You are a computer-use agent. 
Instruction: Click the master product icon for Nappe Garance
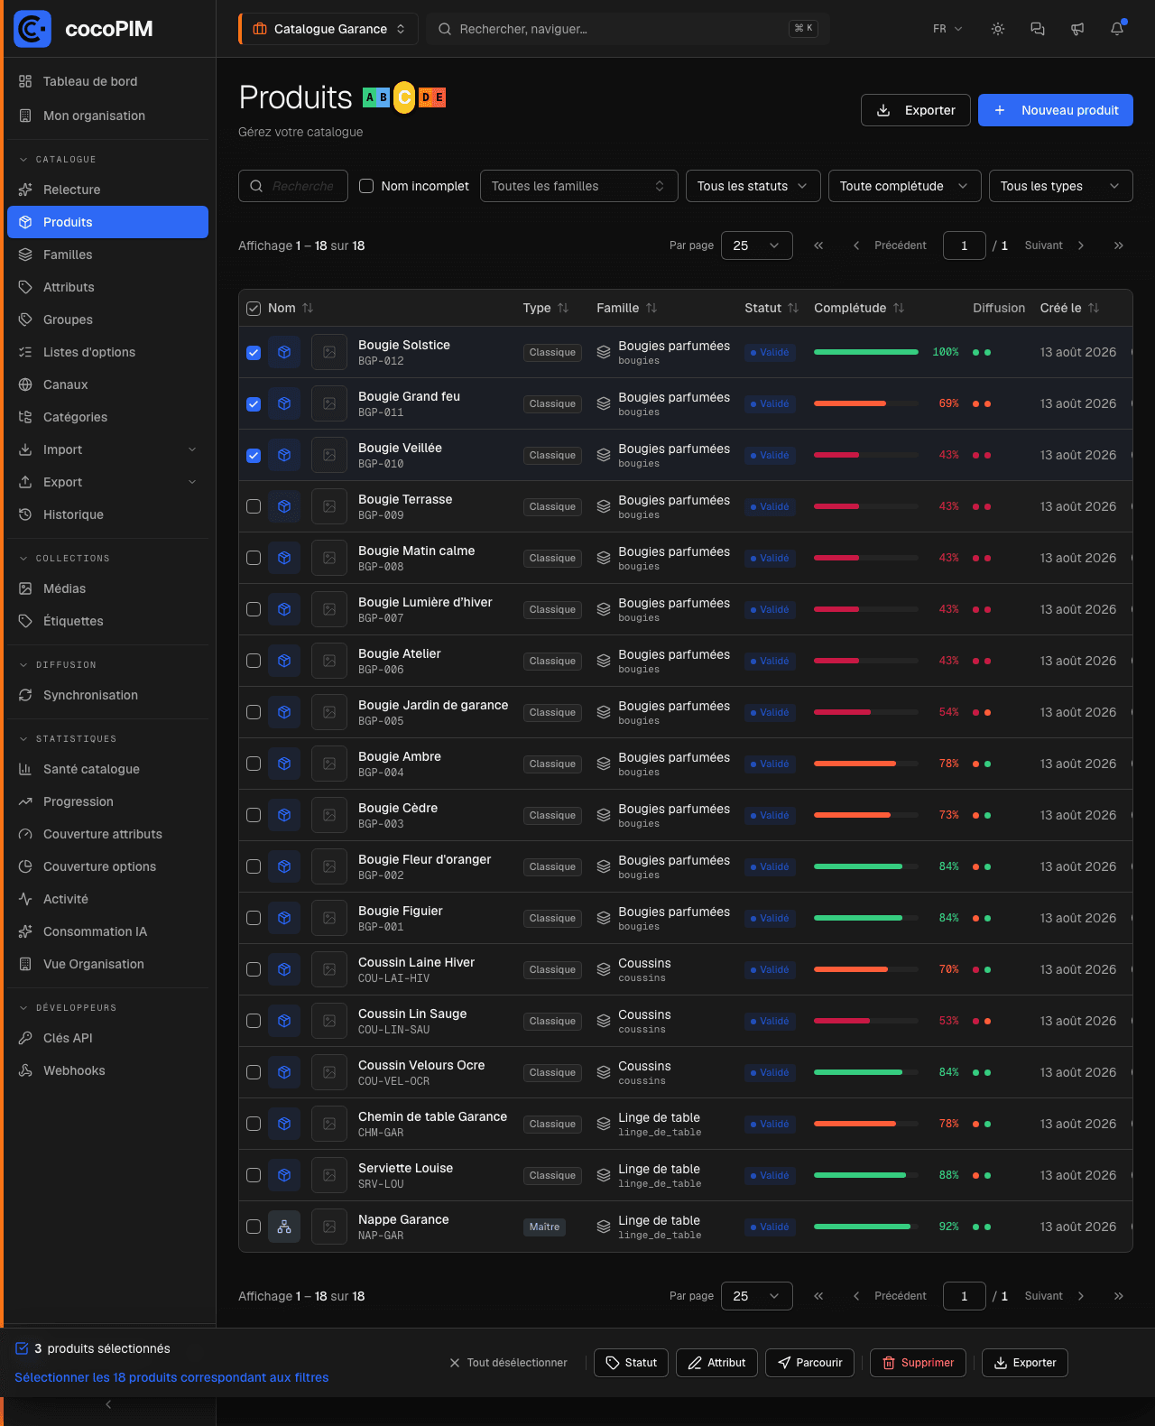click(x=284, y=1227)
